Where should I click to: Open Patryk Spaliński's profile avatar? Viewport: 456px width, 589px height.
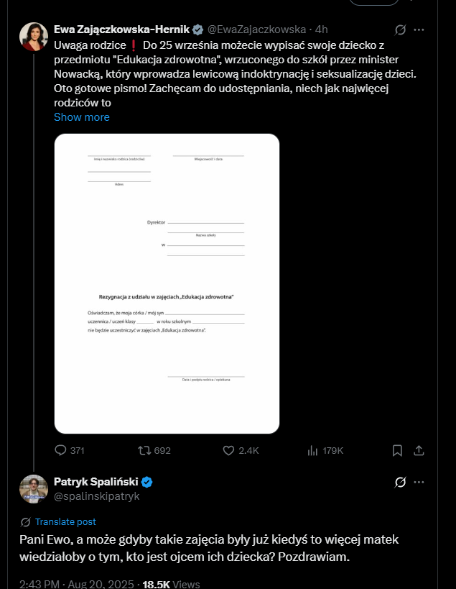coord(34,489)
